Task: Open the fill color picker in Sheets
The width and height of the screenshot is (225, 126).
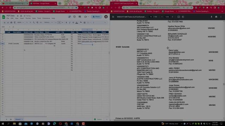Action: click(81, 22)
